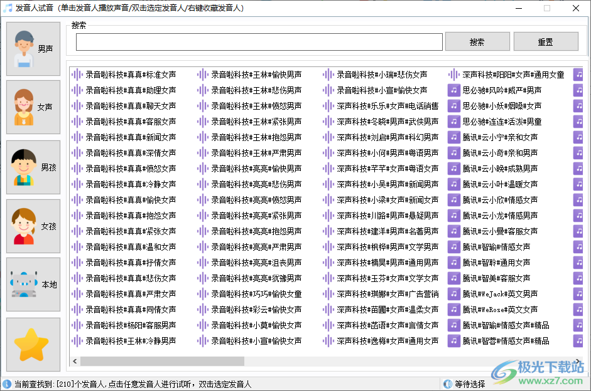This screenshot has height=391, width=591.
Task: Click the 搜索 search button
Action: 477,42
